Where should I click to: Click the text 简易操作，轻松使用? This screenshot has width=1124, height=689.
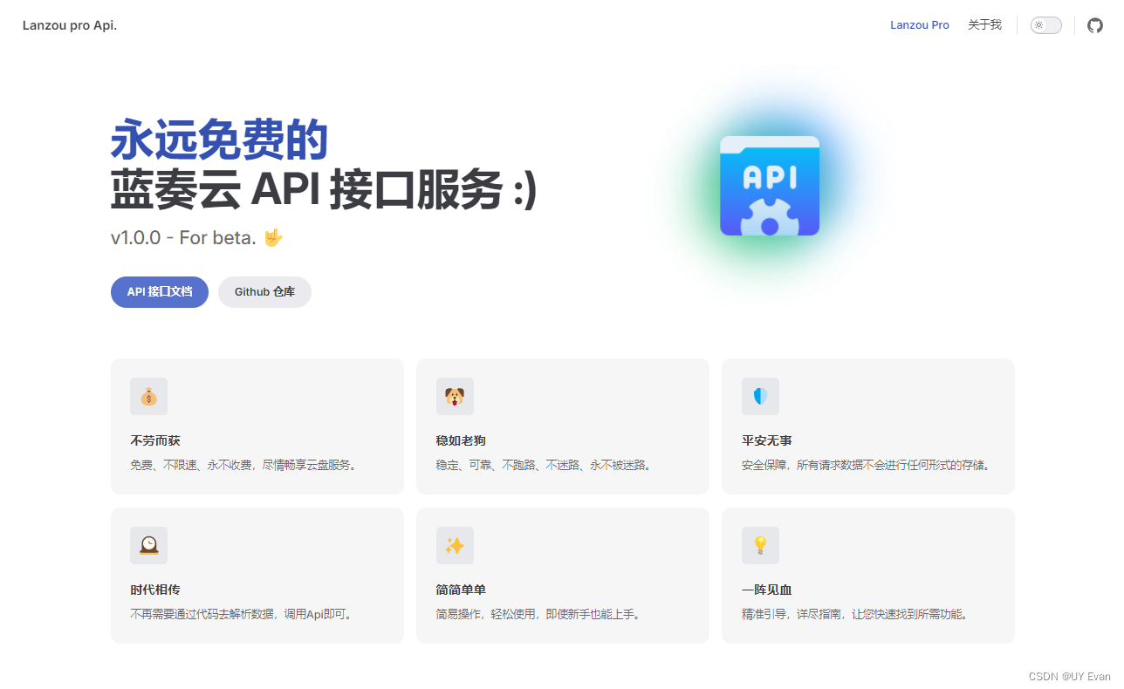click(485, 614)
